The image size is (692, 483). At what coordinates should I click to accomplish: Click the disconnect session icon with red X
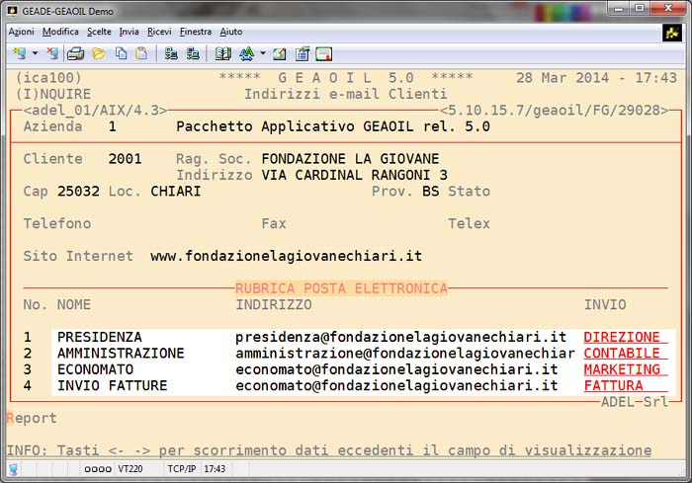(x=51, y=53)
